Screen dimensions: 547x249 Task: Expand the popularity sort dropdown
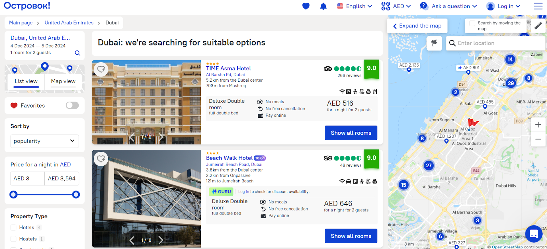44,141
